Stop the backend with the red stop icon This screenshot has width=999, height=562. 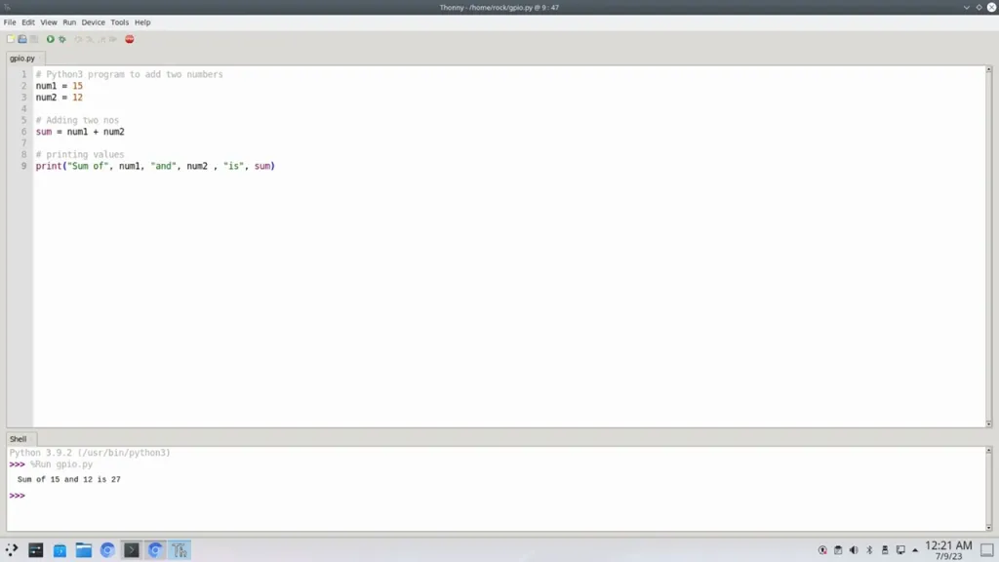point(130,39)
